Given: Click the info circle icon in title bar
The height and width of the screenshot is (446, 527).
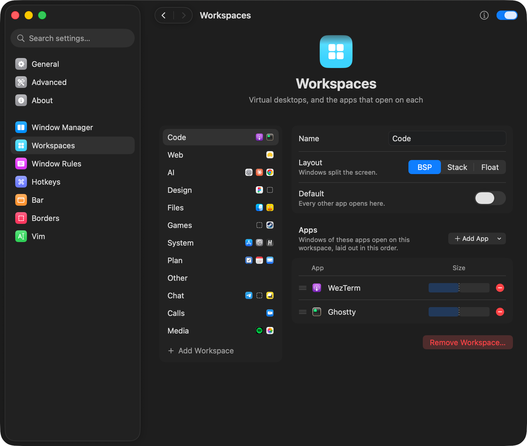Looking at the screenshot, I should 484,15.
